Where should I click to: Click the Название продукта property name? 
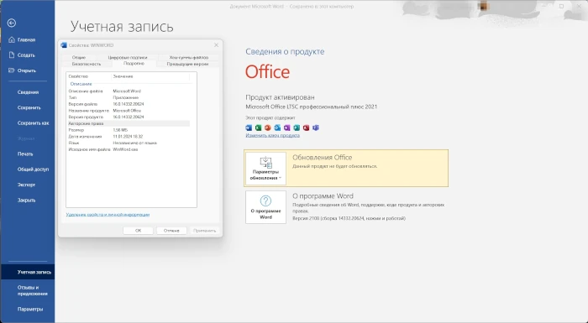(88, 111)
